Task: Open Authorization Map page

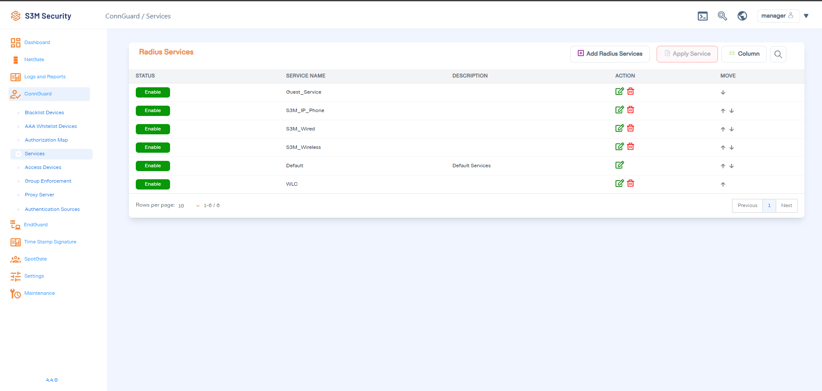Action: click(x=46, y=140)
